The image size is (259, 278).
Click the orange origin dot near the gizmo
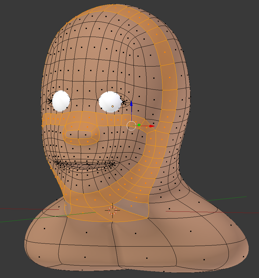point(113,106)
